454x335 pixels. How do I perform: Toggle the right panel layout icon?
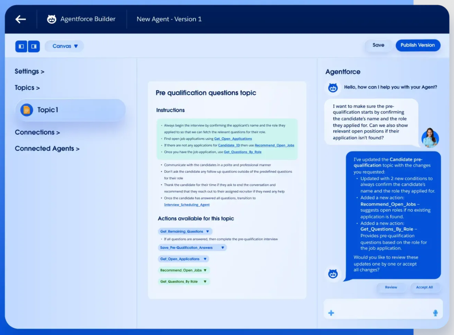tap(34, 46)
